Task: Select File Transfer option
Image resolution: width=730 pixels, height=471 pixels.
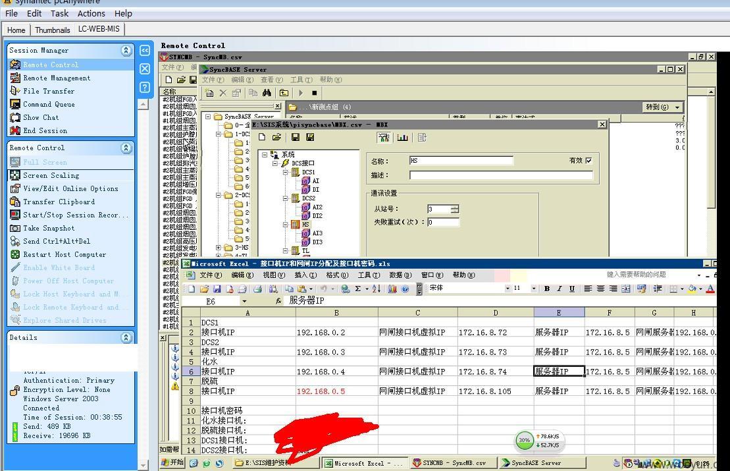Action: tap(49, 91)
